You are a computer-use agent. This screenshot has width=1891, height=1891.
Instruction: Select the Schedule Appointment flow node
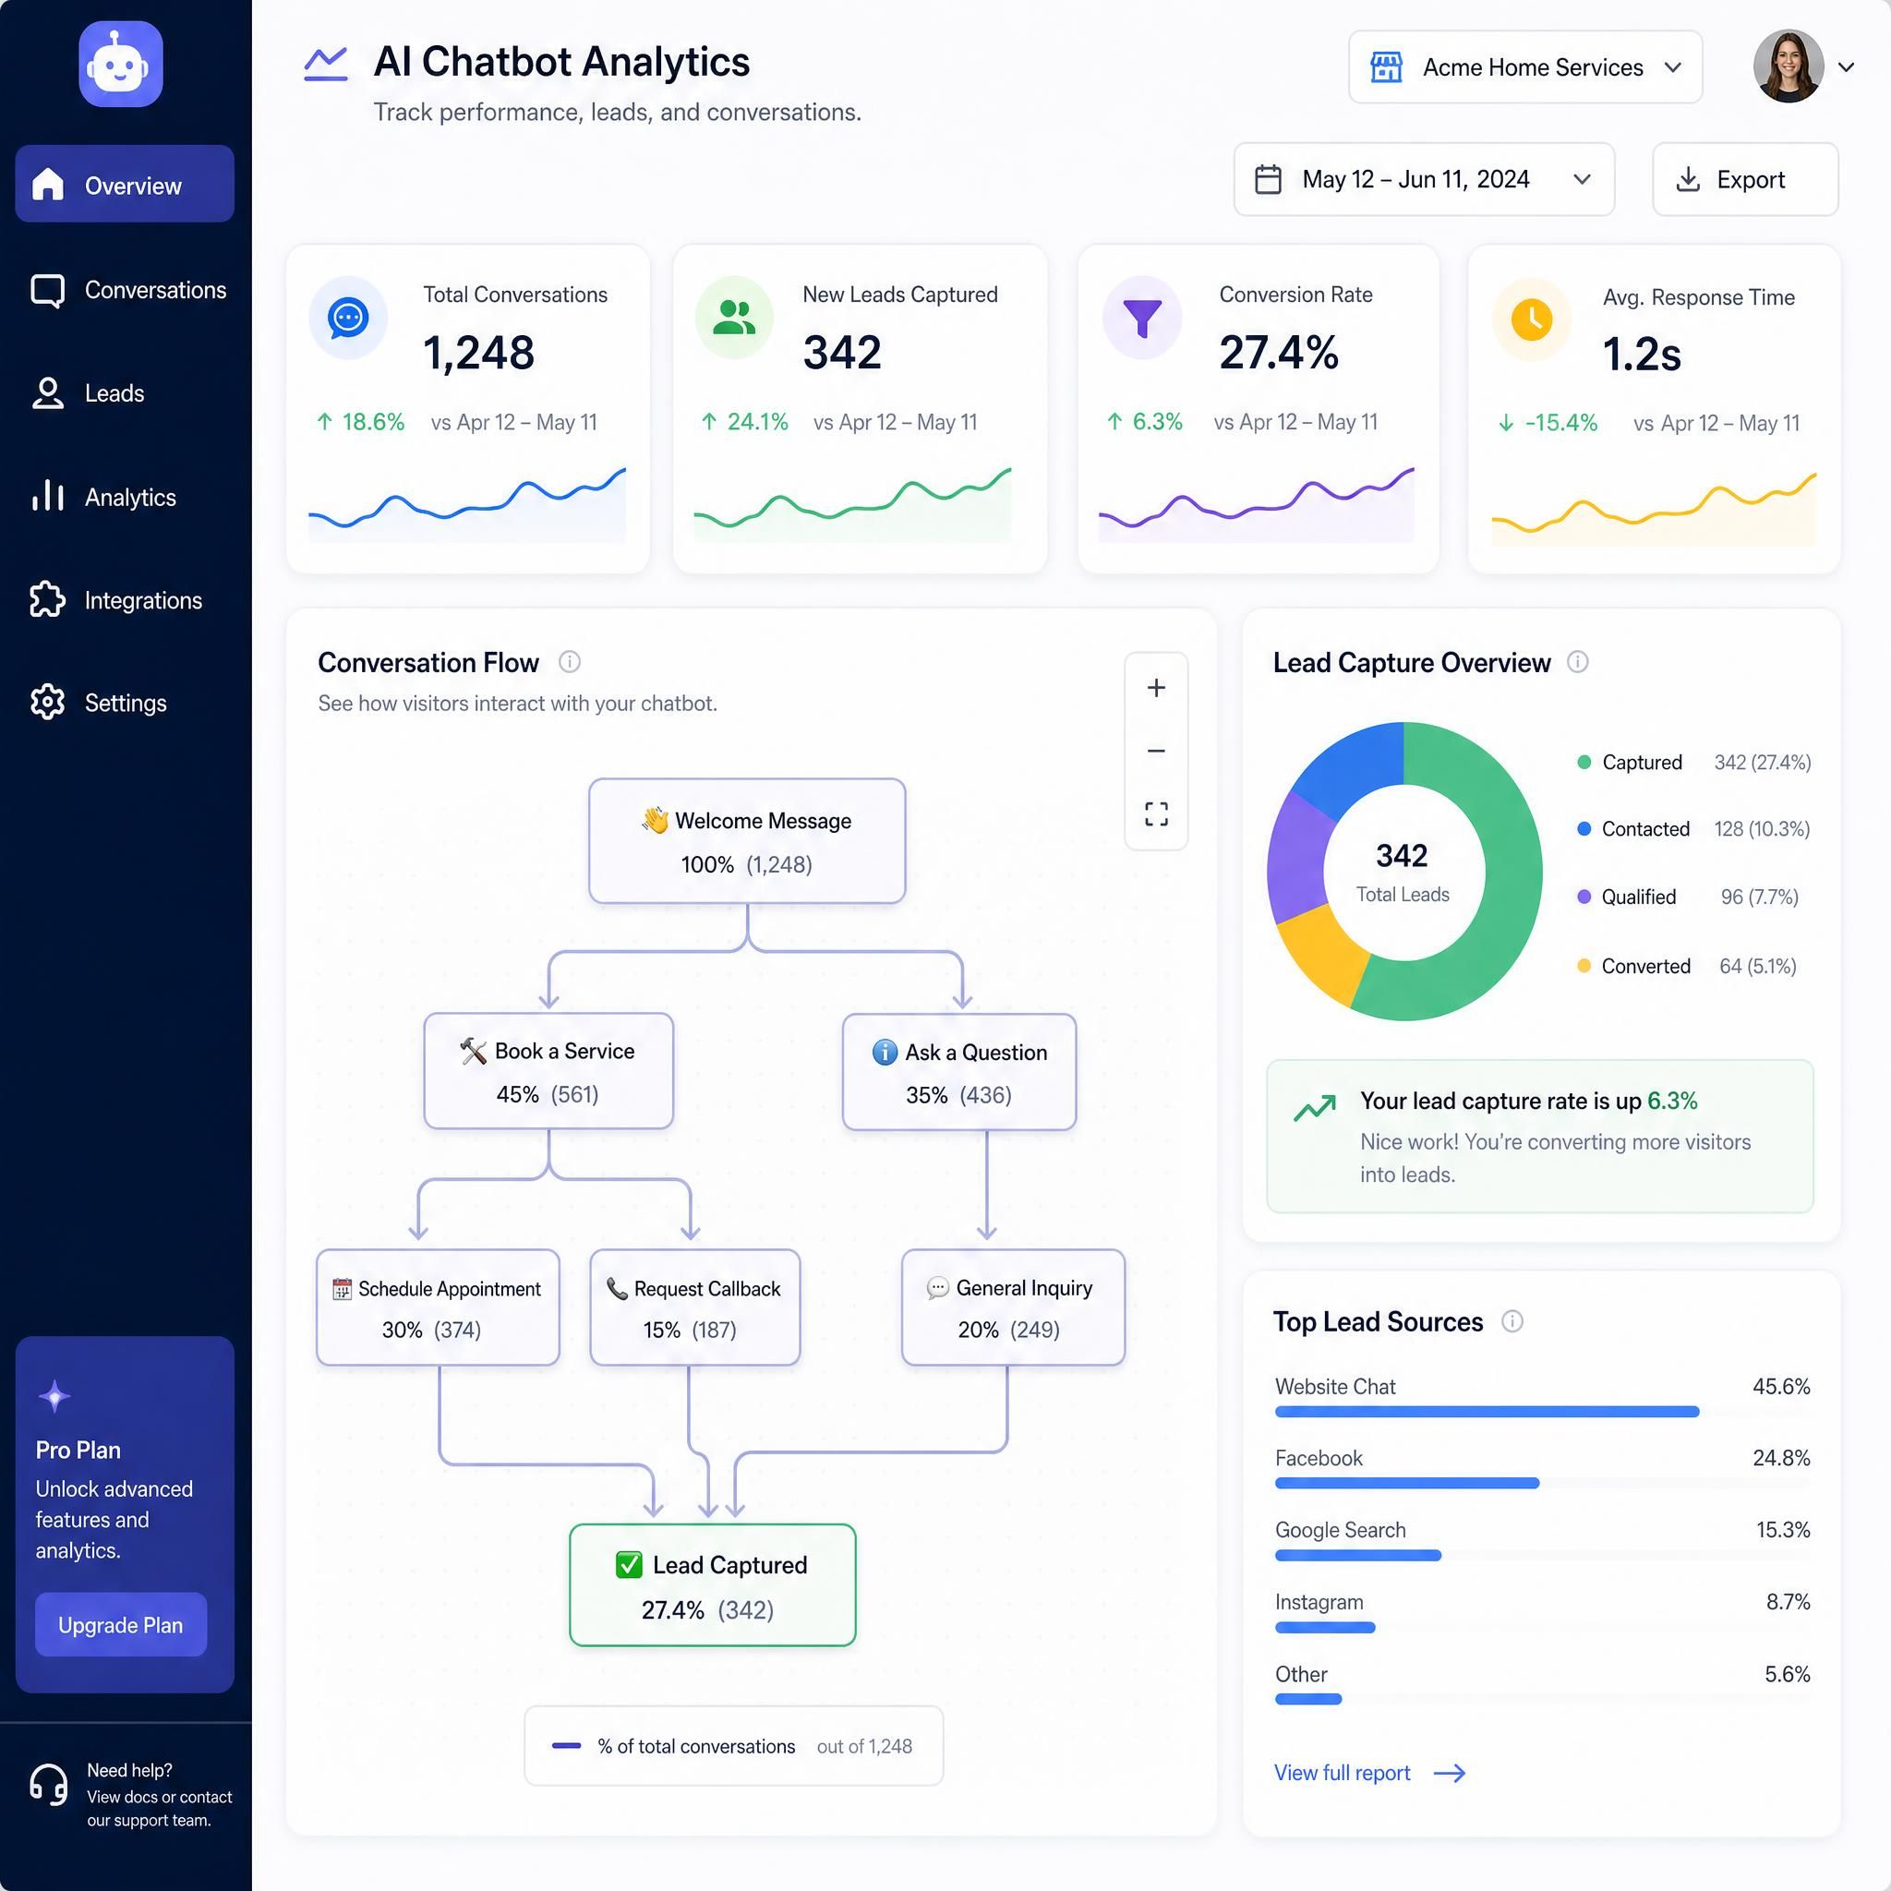[438, 1307]
